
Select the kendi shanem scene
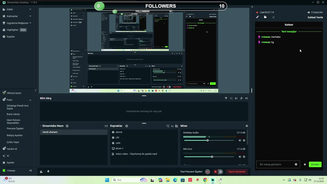click(x=74, y=132)
